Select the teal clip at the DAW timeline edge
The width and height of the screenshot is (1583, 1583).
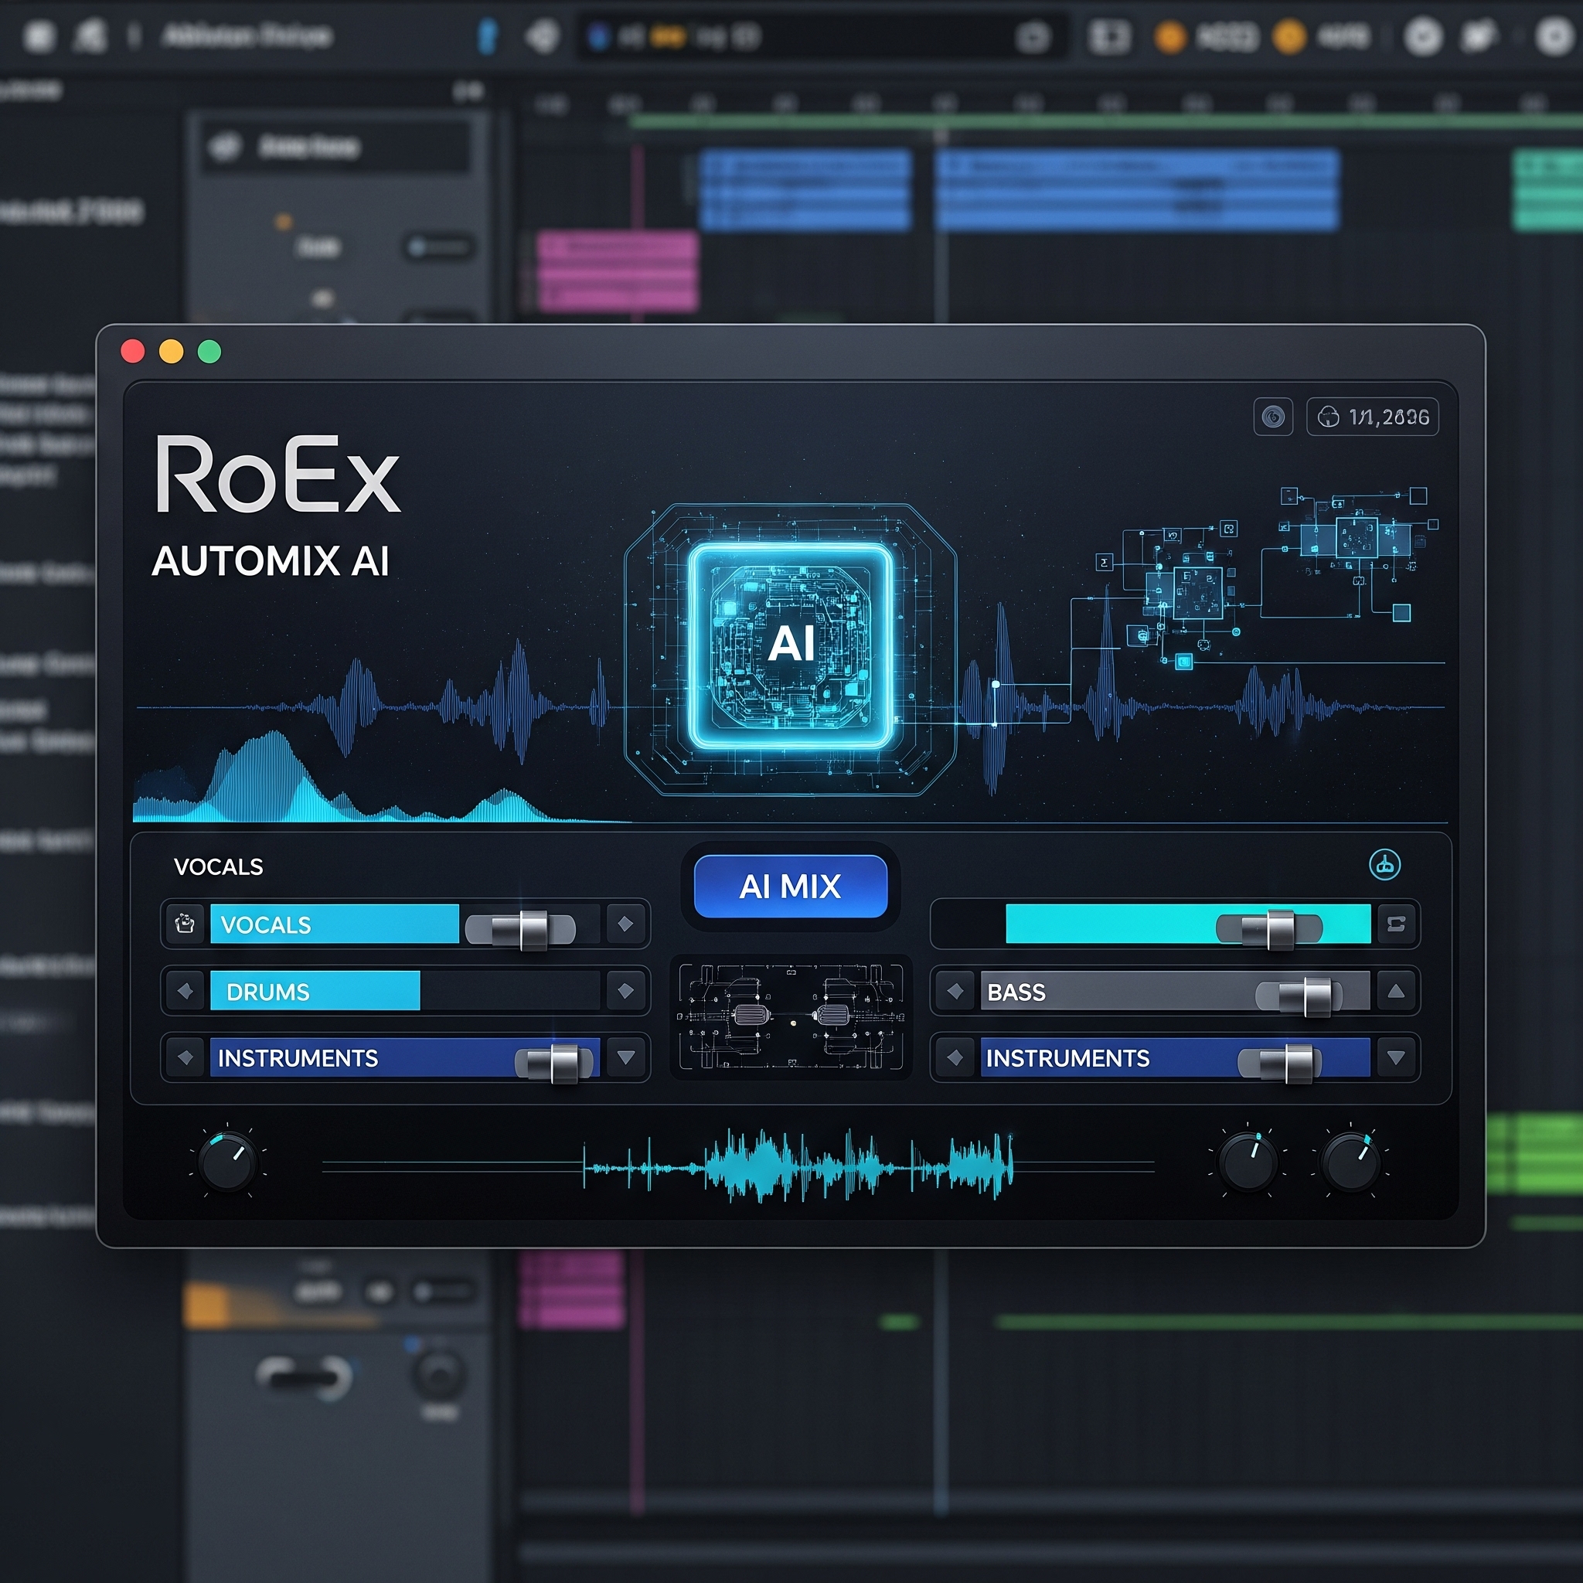click(1547, 189)
